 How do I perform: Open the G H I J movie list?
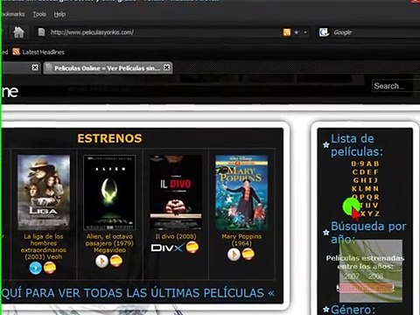pos(365,180)
